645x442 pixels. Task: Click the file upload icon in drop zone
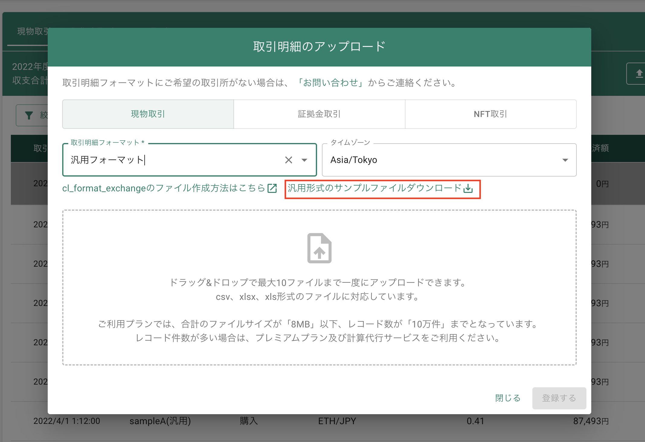point(319,248)
